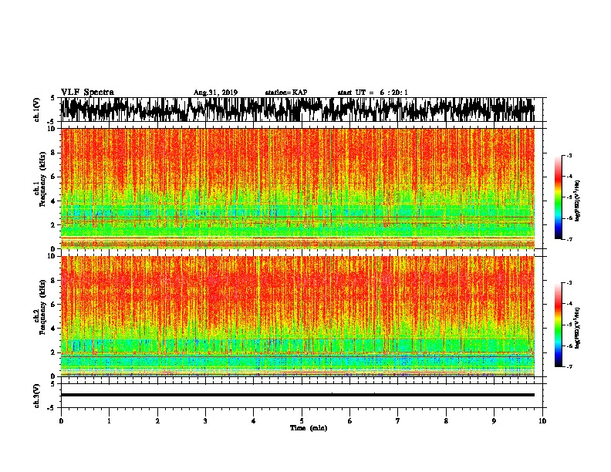This screenshot has height=472, width=611.
Task: Click the "0" tick on the time axis
Action: (61, 421)
